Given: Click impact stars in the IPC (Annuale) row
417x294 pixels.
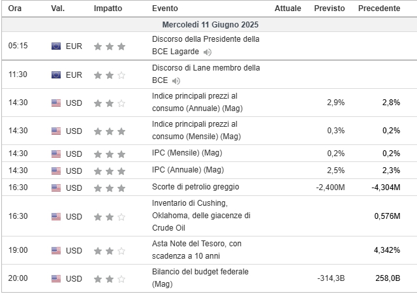Looking at the screenshot, I should click(x=110, y=171).
